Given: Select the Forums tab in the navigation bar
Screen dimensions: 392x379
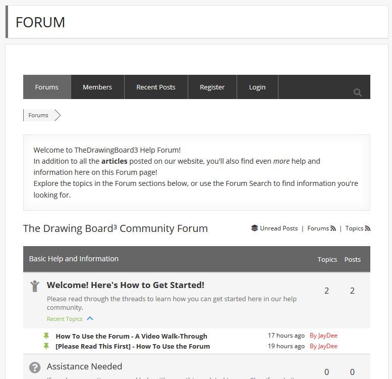Looking at the screenshot, I should 47,87.
